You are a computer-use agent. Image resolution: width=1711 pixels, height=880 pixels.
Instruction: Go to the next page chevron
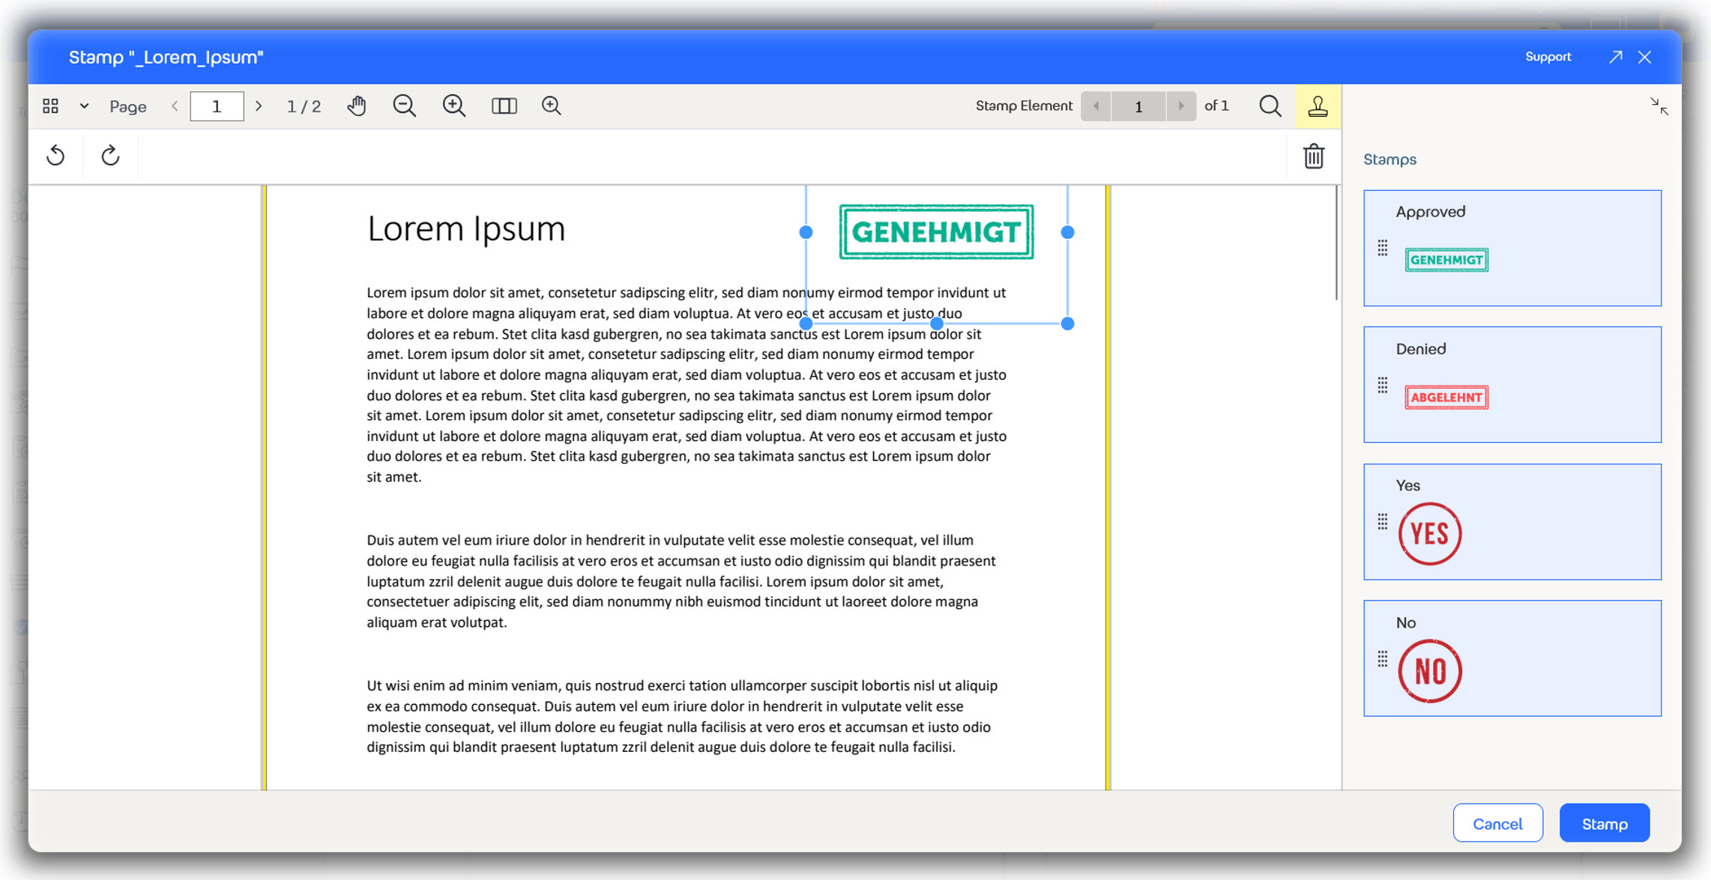259,106
